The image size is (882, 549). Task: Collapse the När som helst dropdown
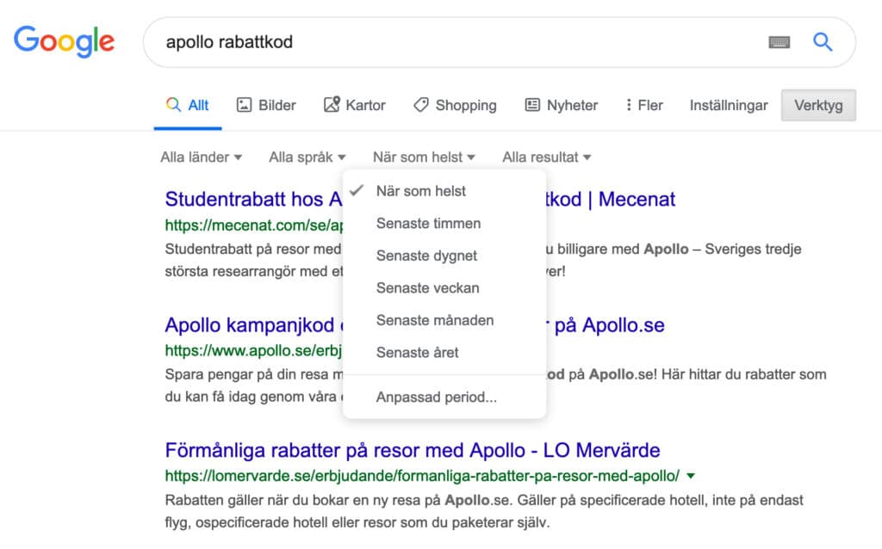tap(424, 157)
